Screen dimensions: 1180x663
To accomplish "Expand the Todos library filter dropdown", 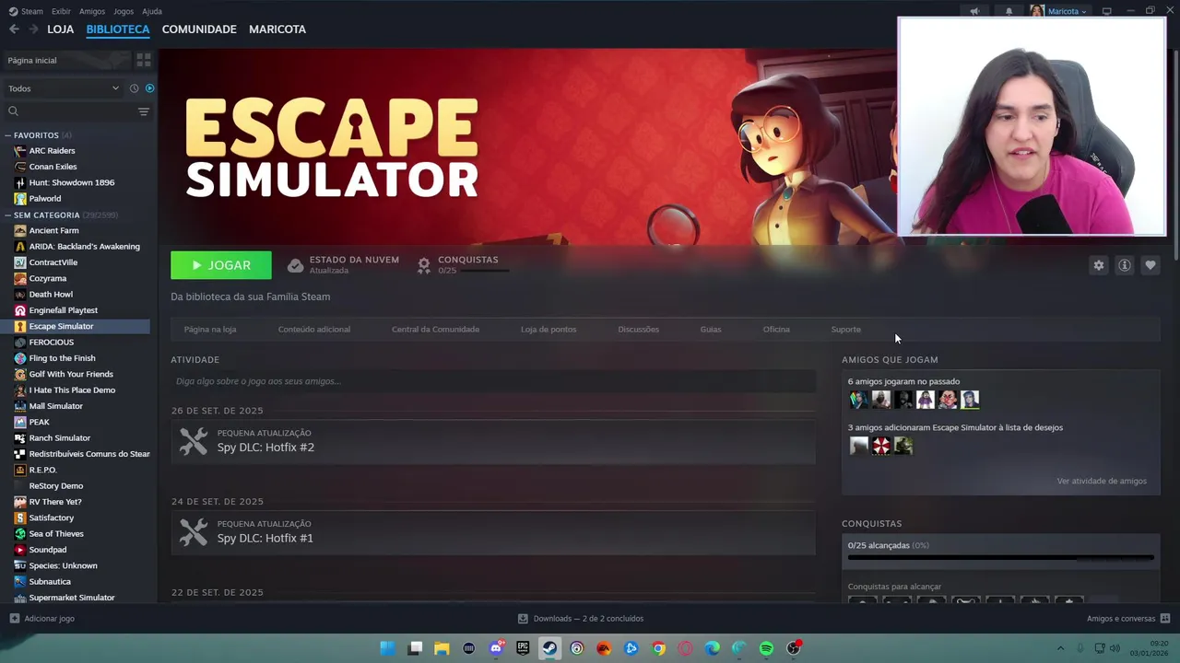I will tap(64, 88).
